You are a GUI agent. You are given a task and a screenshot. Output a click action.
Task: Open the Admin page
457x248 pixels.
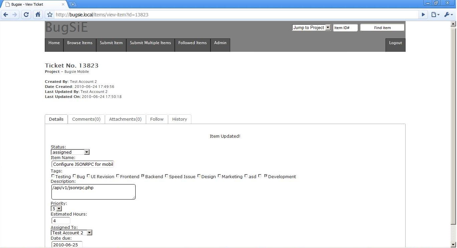(x=220, y=45)
